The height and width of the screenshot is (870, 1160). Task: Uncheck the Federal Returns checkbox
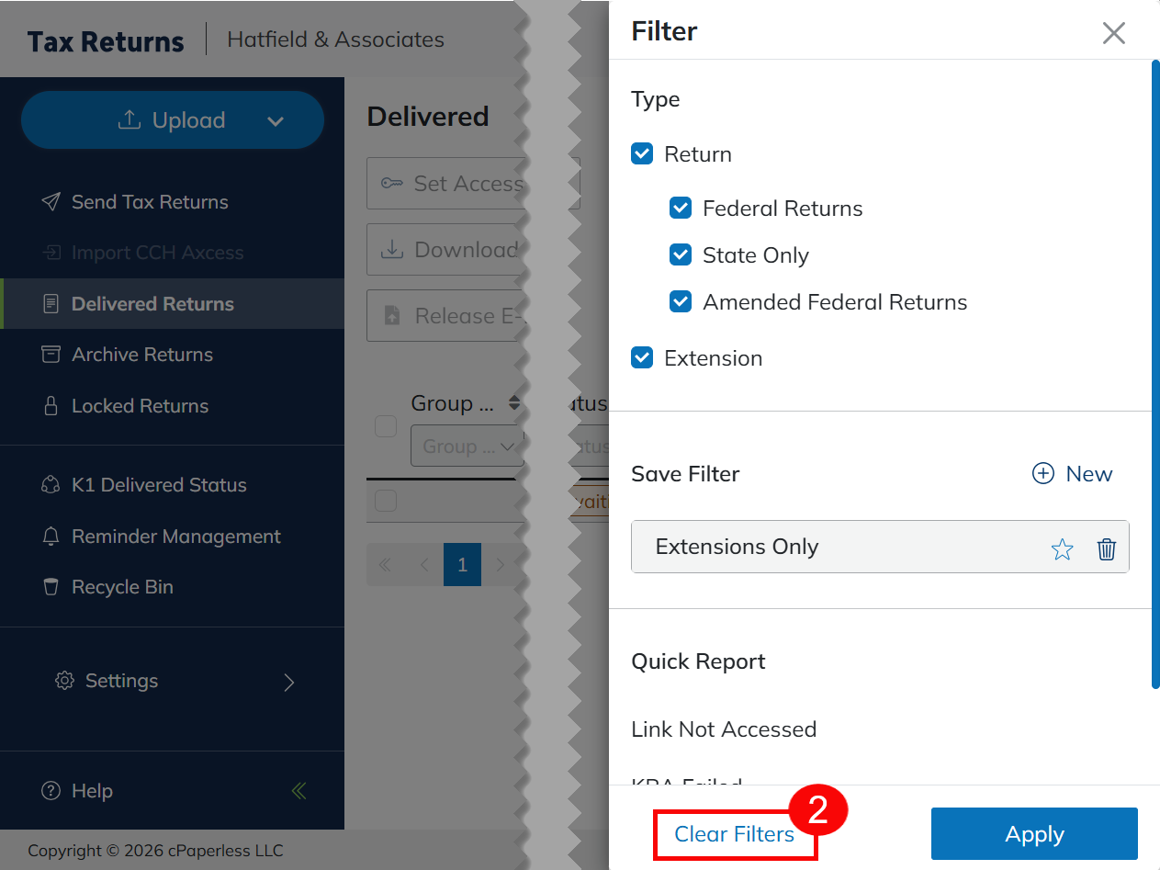[x=681, y=209]
